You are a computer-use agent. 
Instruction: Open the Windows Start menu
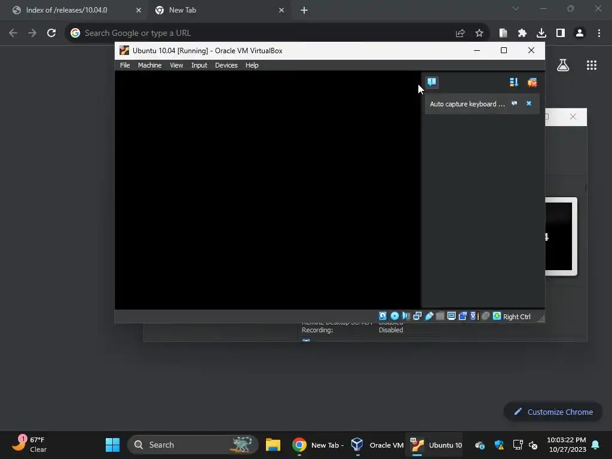pyautogui.click(x=112, y=445)
